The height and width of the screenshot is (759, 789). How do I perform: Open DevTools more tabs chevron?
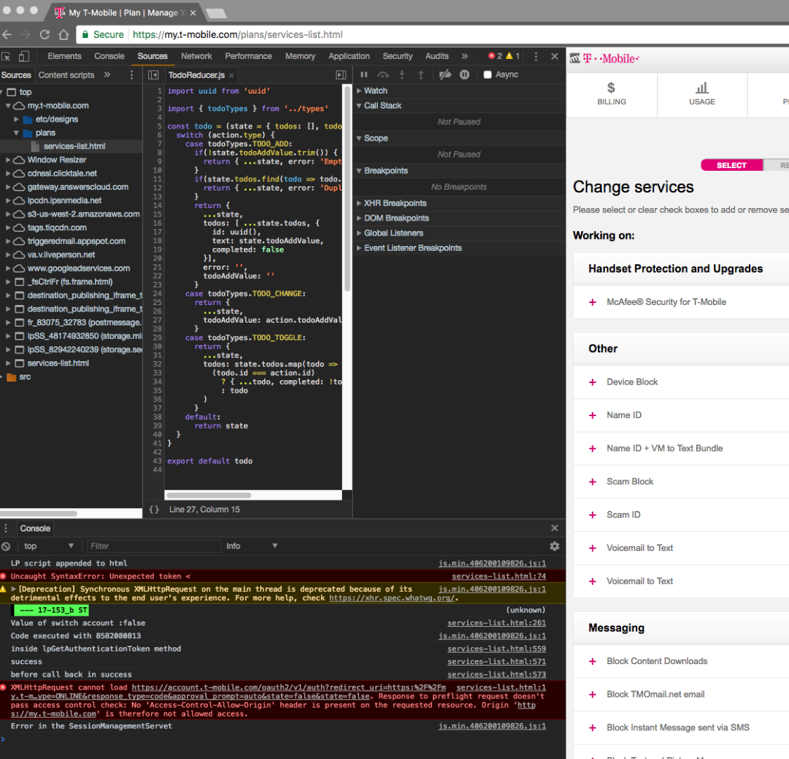(464, 56)
